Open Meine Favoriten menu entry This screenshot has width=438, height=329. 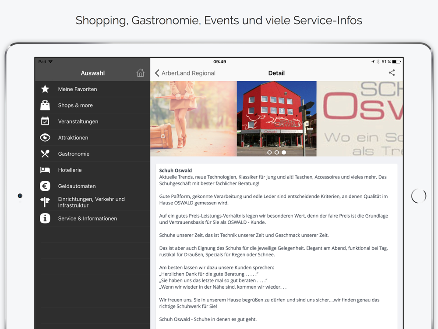coord(92,89)
